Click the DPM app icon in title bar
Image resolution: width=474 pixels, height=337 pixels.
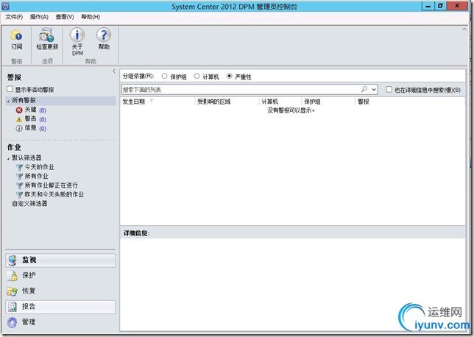tap(5, 6)
